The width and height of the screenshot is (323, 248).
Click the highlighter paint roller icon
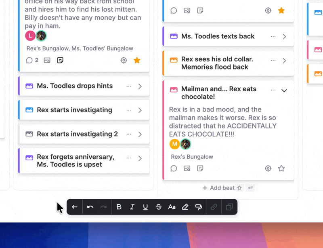point(198,207)
